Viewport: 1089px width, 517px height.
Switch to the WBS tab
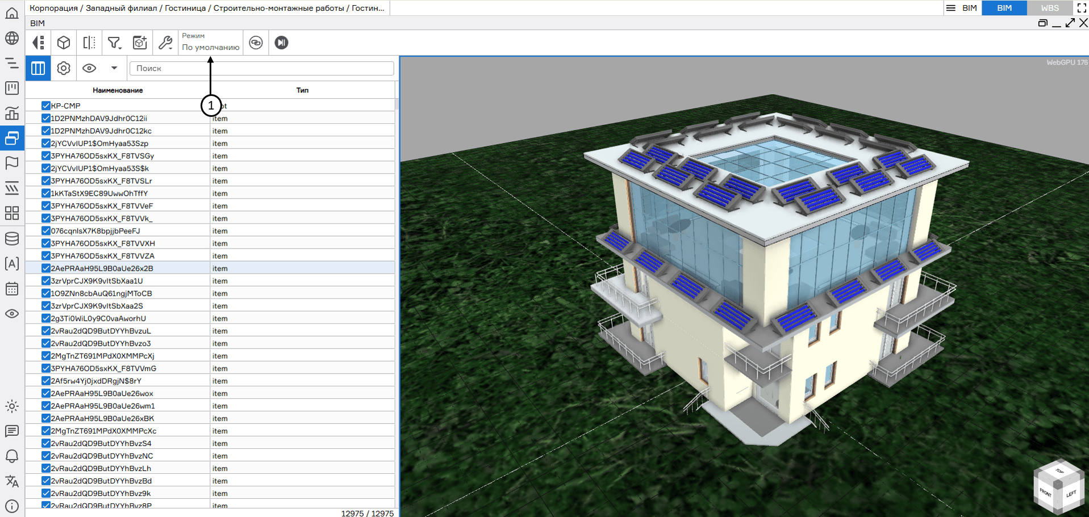pyautogui.click(x=1049, y=8)
